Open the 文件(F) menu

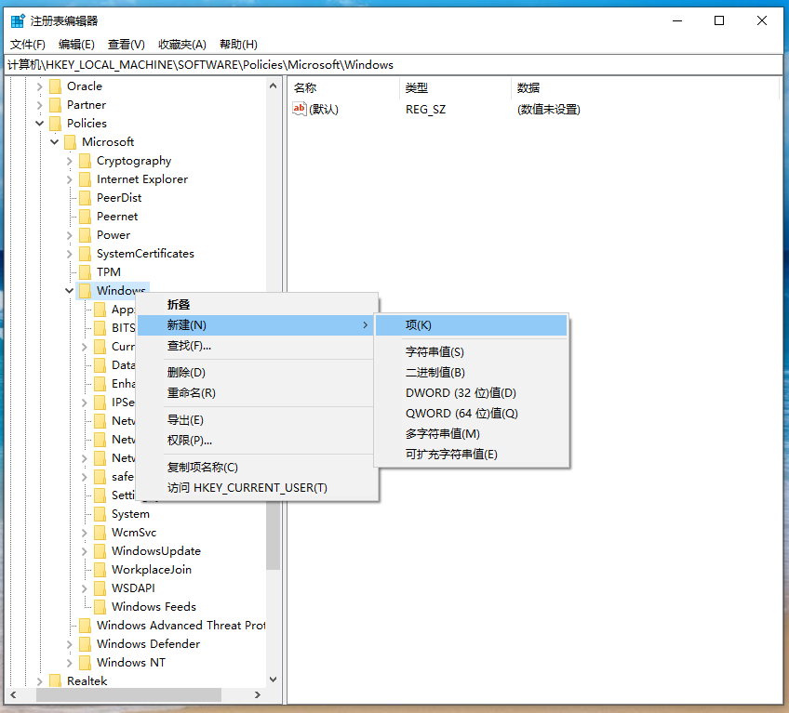click(28, 45)
